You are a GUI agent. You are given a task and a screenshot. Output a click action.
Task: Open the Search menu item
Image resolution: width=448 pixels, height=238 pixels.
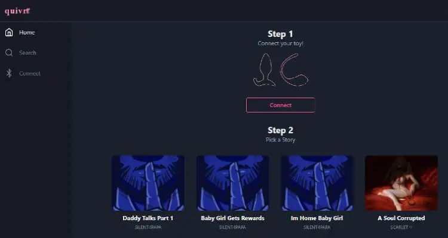(27, 53)
